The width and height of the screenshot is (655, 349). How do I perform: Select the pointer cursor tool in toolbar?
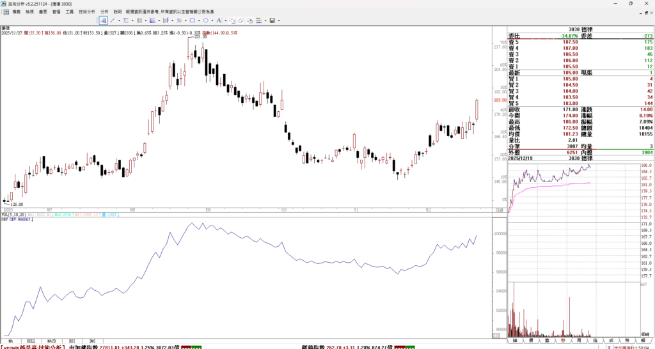tap(103, 20)
